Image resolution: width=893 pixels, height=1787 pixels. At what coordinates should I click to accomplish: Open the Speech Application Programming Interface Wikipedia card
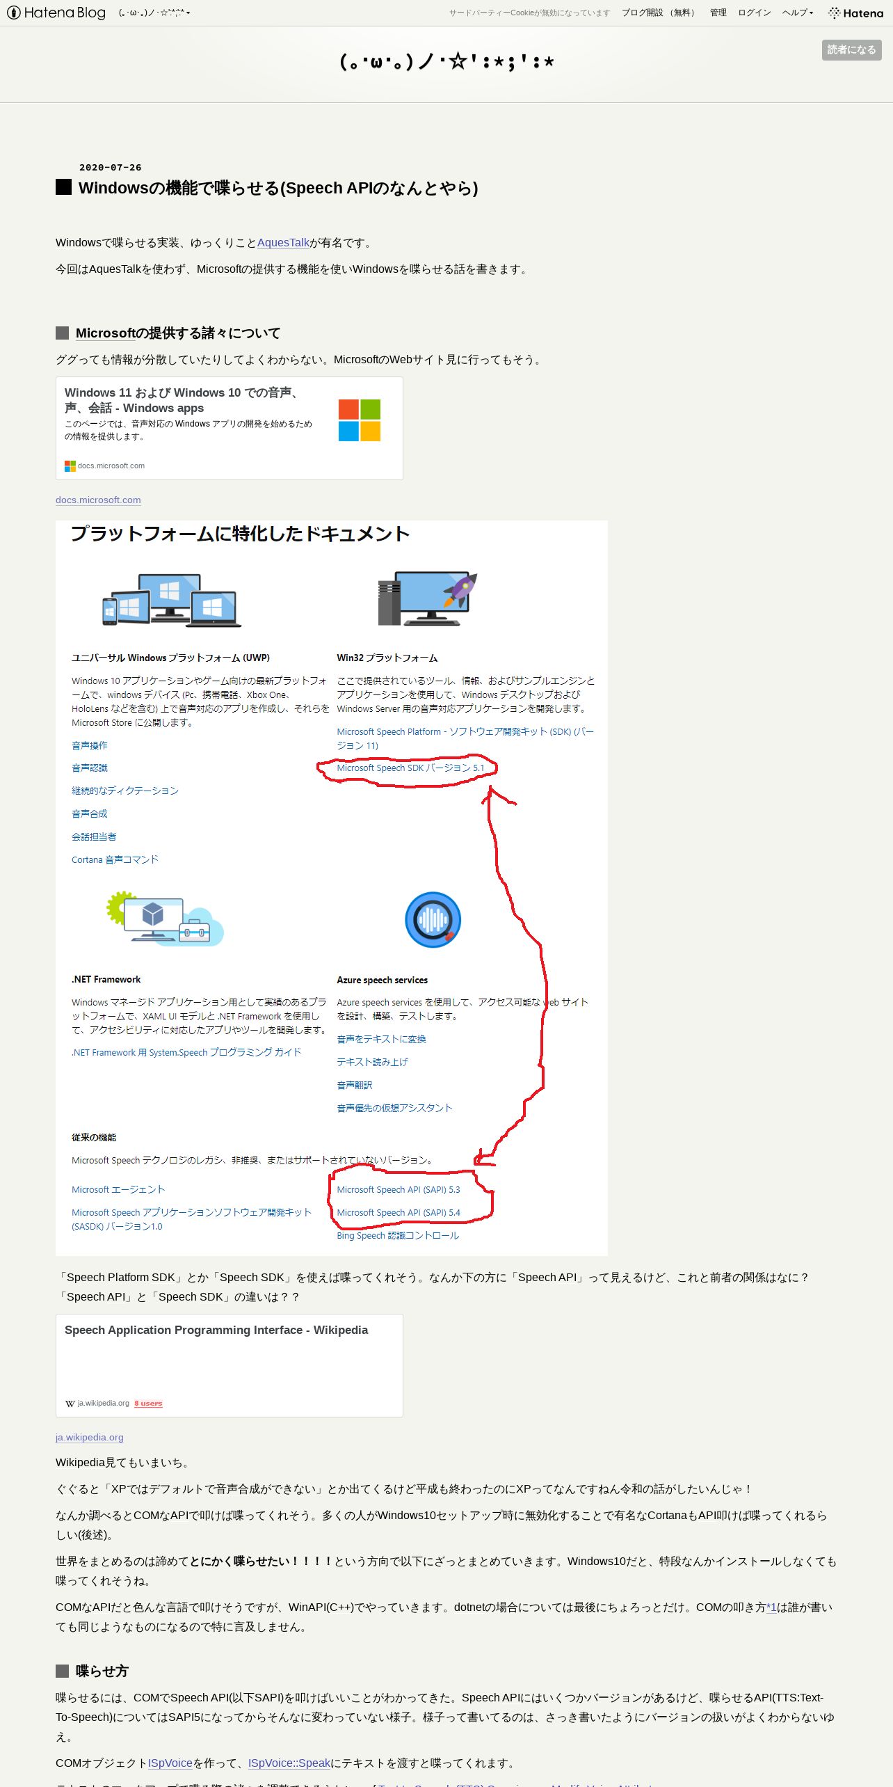coord(230,1365)
